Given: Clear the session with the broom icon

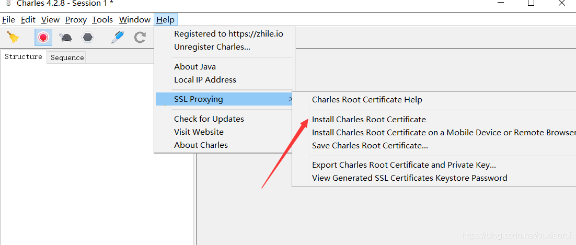Looking at the screenshot, I should [13, 37].
